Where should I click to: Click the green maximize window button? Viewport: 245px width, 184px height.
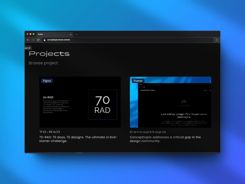click(x=33, y=34)
